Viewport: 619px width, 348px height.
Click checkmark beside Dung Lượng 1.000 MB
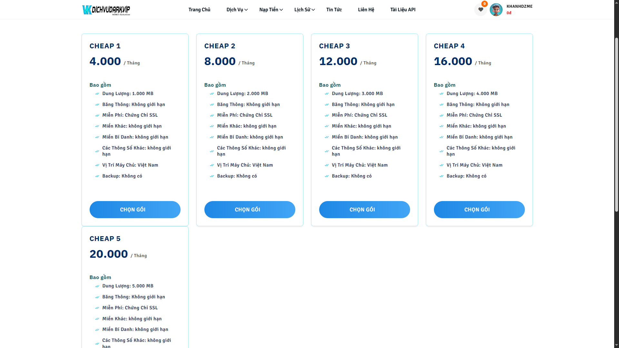(x=97, y=94)
